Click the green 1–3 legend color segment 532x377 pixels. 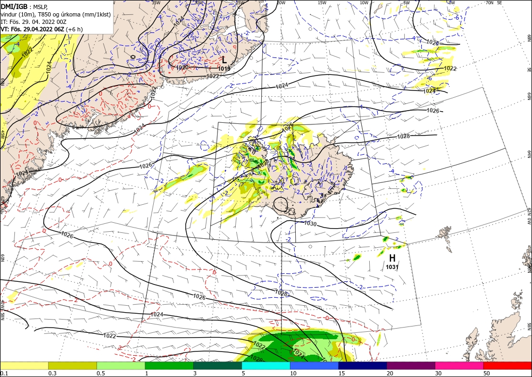169,365
